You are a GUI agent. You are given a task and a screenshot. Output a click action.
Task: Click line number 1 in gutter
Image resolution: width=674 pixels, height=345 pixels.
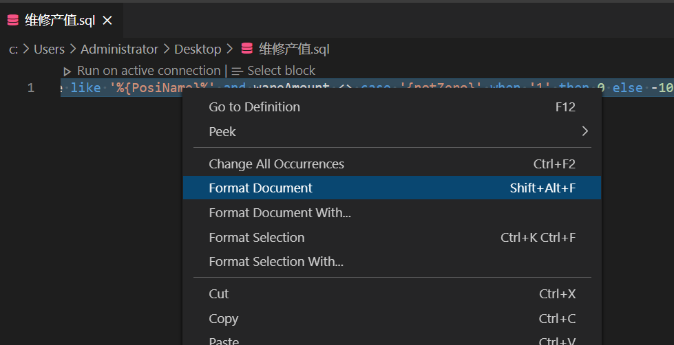point(30,88)
